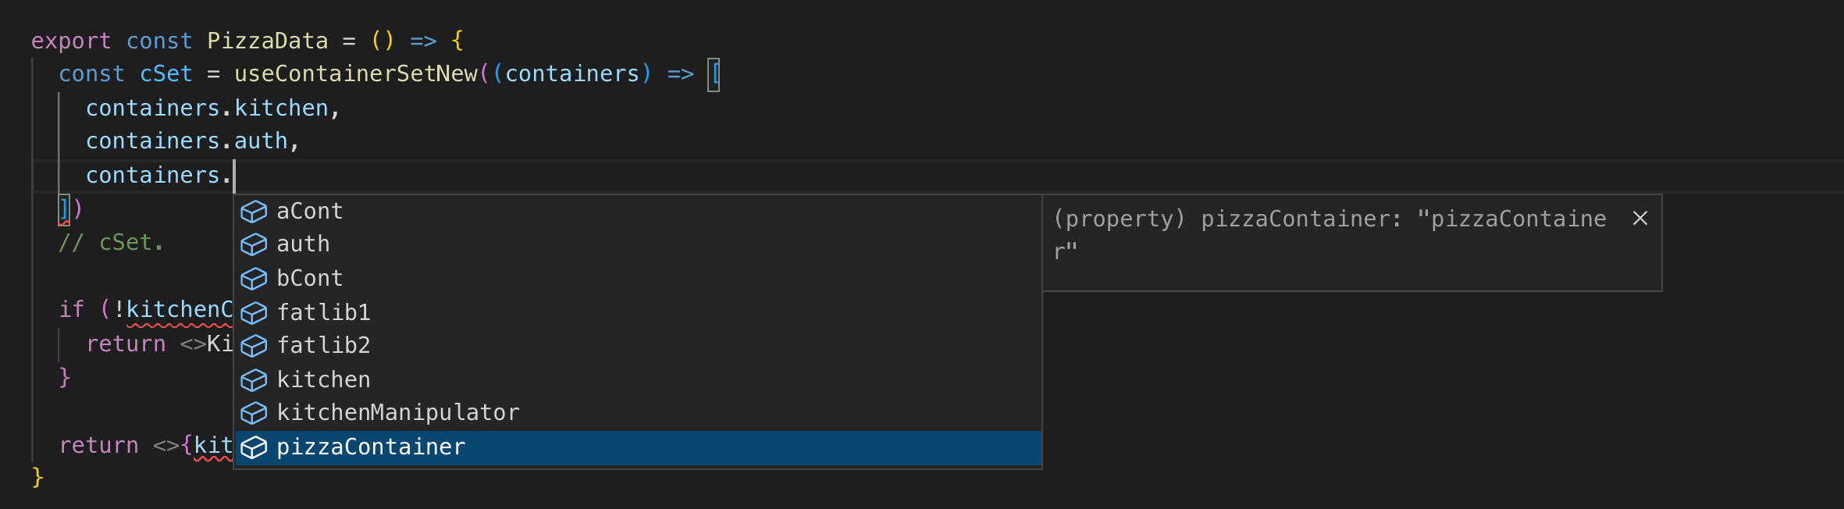This screenshot has width=1844, height=509.
Task: Click the property icon beside bCont
Action: 255,278
